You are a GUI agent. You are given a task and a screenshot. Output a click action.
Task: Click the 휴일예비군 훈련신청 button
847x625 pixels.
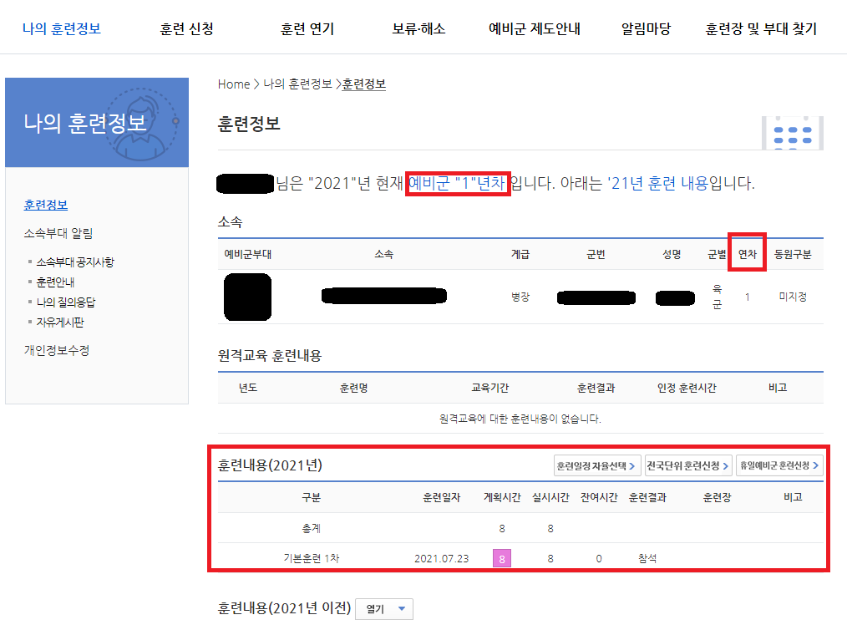[780, 465]
